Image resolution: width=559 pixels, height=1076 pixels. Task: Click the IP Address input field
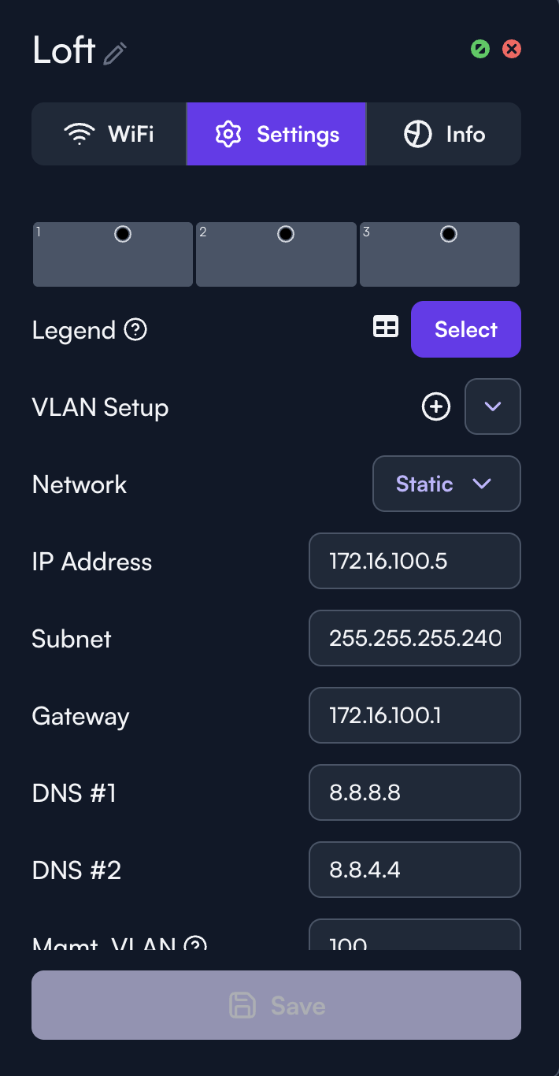pos(415,561)
